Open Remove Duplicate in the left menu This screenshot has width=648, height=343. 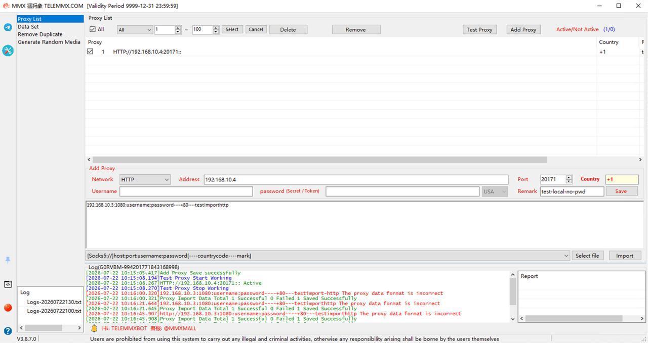click(40, 34)
